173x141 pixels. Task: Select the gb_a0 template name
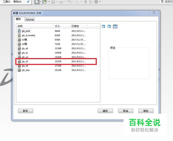tap(25, 48)
